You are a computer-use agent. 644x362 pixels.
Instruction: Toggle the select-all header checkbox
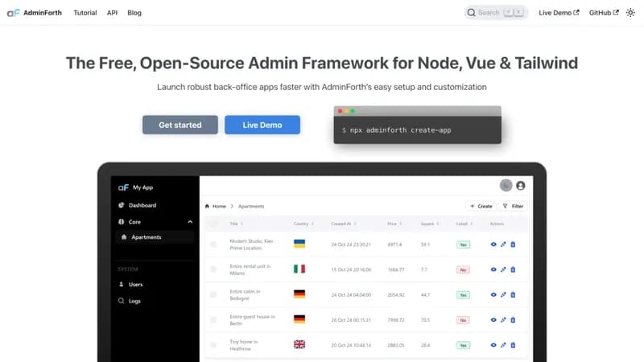[213, 224]
